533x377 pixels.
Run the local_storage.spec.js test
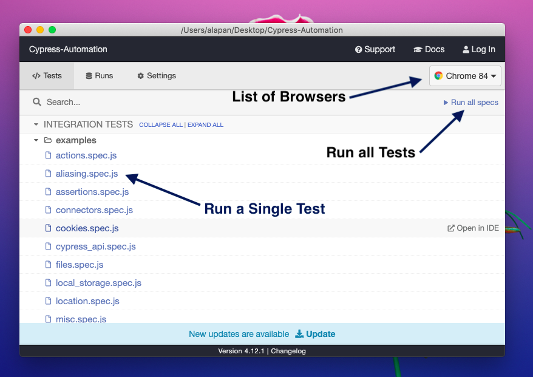pyautogui.click(x=98, y=283)
